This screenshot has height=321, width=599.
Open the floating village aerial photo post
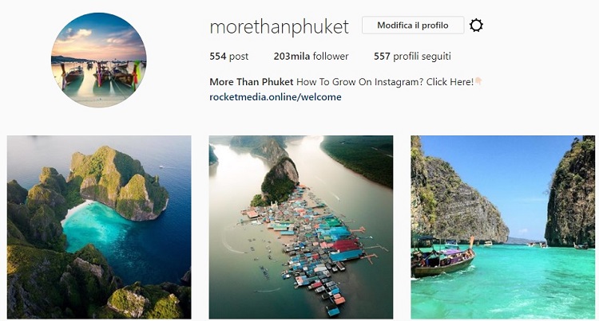pyautogui.click(x=300, y=227)
